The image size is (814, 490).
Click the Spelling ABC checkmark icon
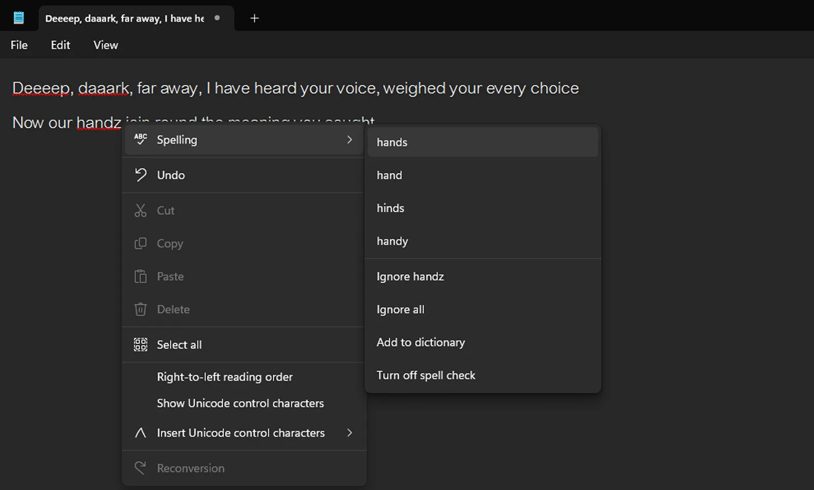pos(140,139)
